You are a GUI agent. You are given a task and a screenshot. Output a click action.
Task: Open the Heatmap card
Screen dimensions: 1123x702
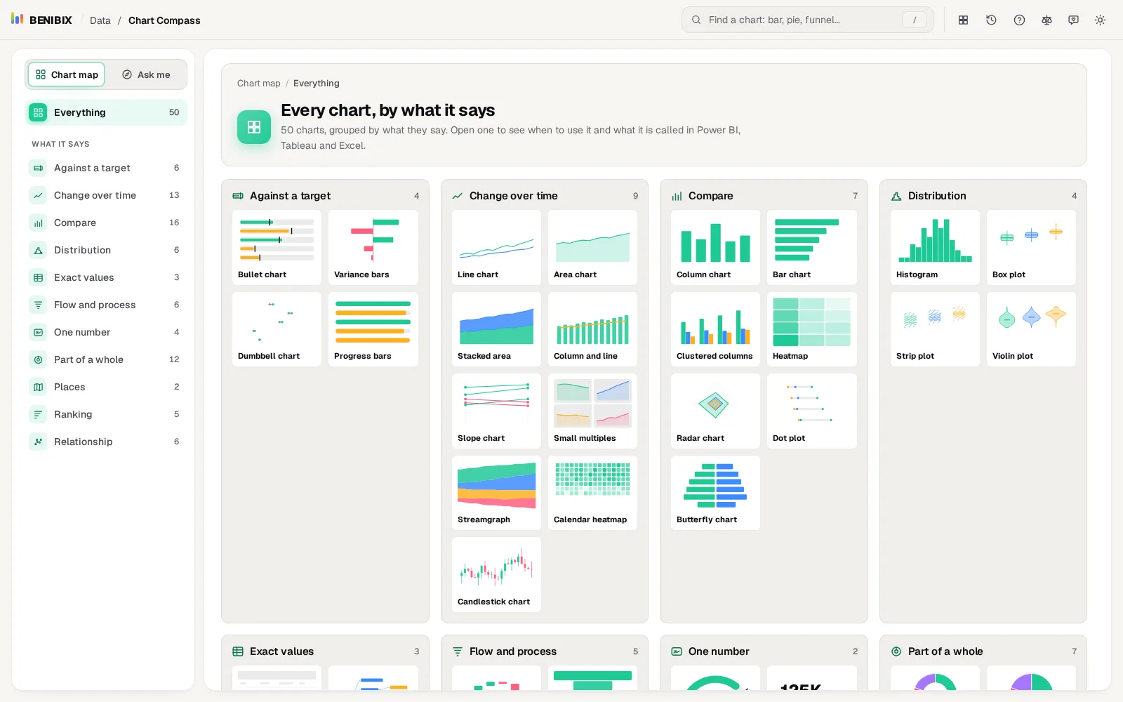click(811, 329)
